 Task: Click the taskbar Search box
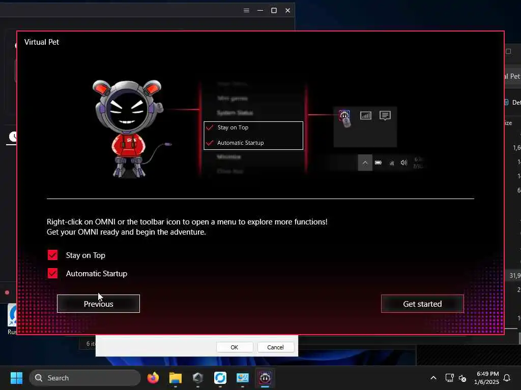(85, 378)
